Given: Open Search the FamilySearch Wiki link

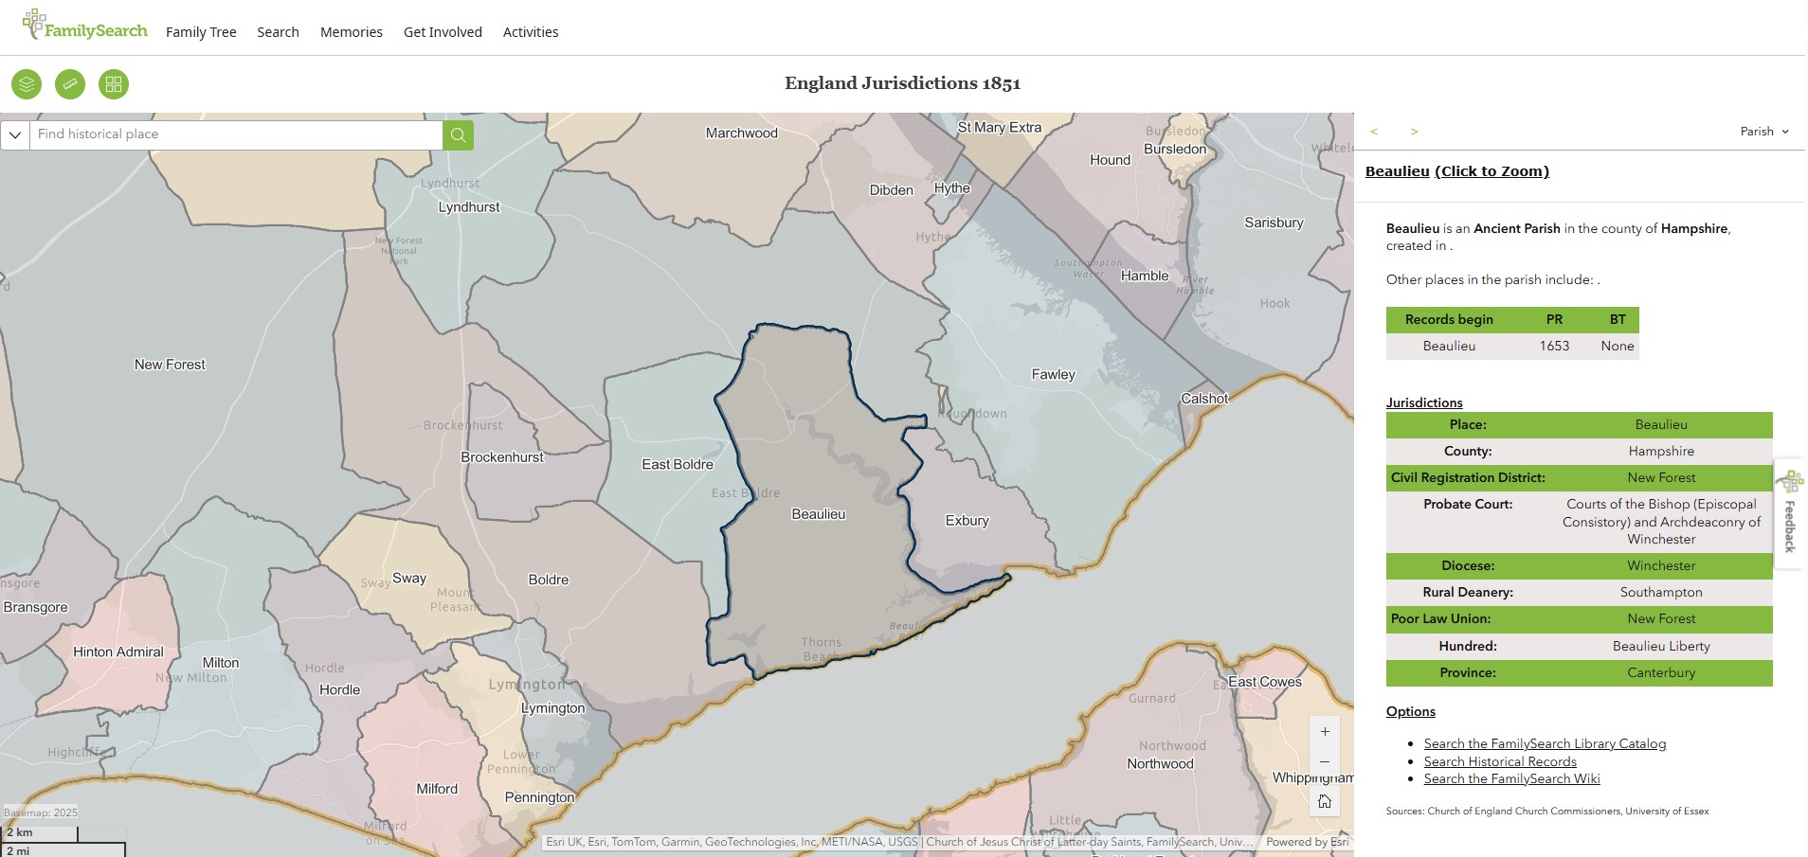Looking at the screenshot, I should [1511, 779].
